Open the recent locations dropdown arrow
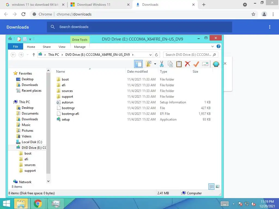The width and height of the screenshot is (279, 209). (28, 55)
